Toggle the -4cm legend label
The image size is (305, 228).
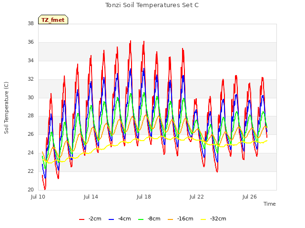[x=124, y=218]
